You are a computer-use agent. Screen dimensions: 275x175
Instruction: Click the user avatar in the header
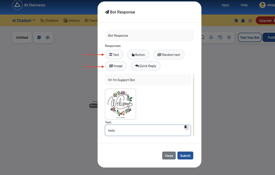point(262,5)
